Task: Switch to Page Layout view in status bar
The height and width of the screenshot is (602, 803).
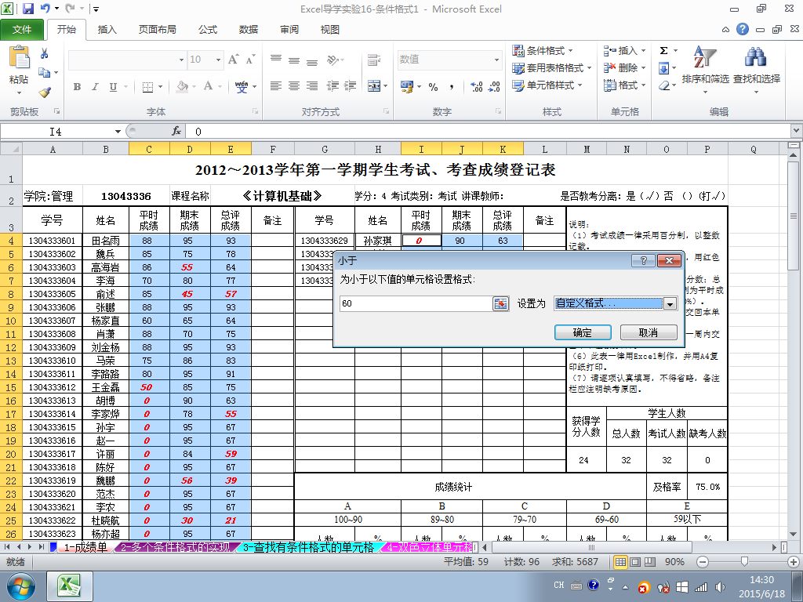Action: click(635, 562)
